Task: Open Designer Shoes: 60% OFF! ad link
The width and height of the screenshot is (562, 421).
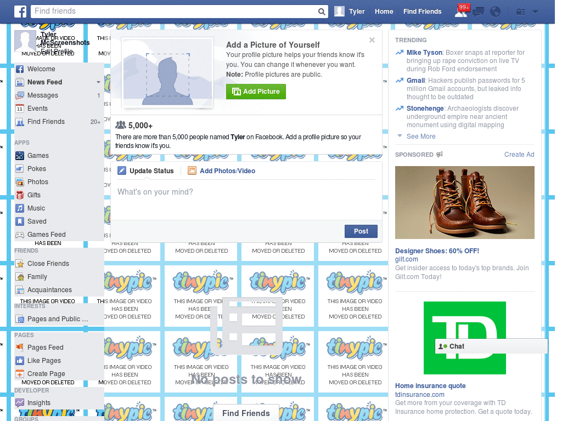Action: click(x=437, y=251)
